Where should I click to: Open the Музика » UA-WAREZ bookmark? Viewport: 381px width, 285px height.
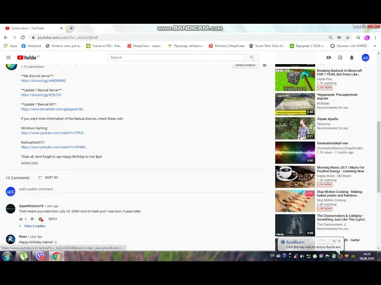click(x=349, y=46)
